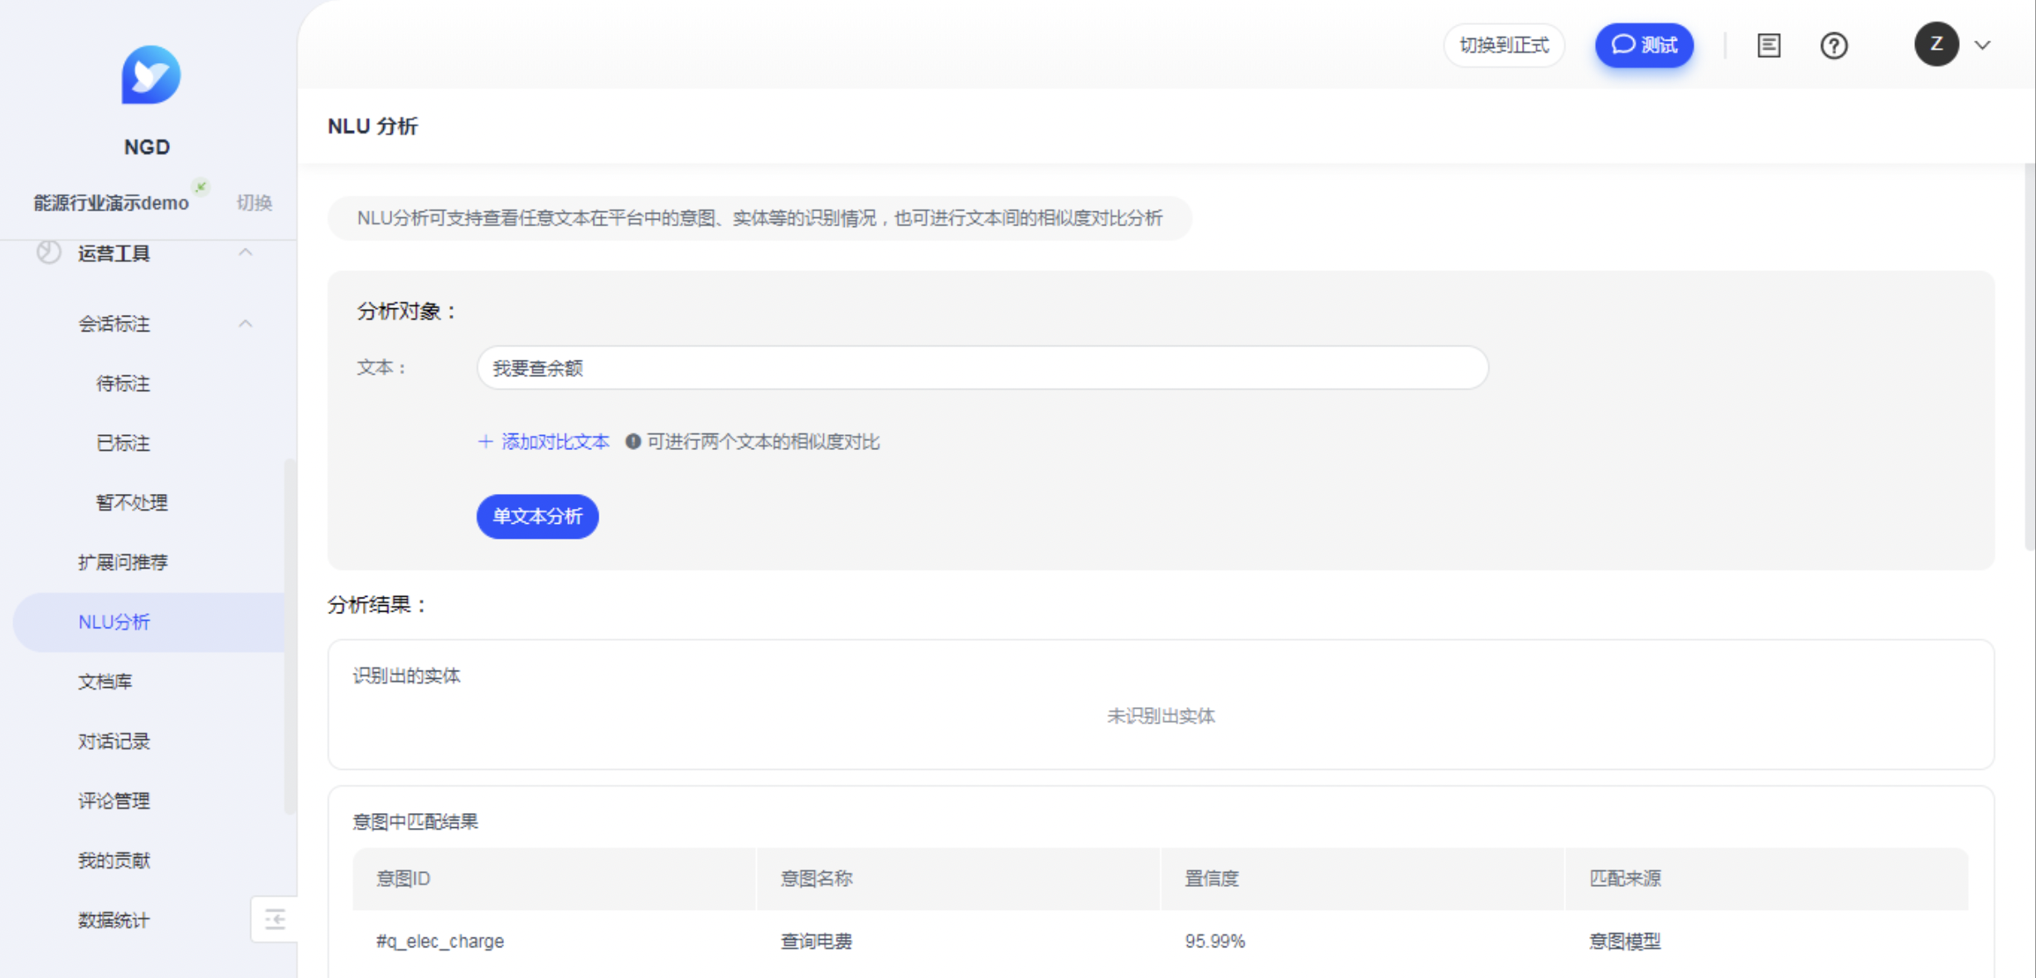Click the 查询电费 intent name cell

coord(817,942)
